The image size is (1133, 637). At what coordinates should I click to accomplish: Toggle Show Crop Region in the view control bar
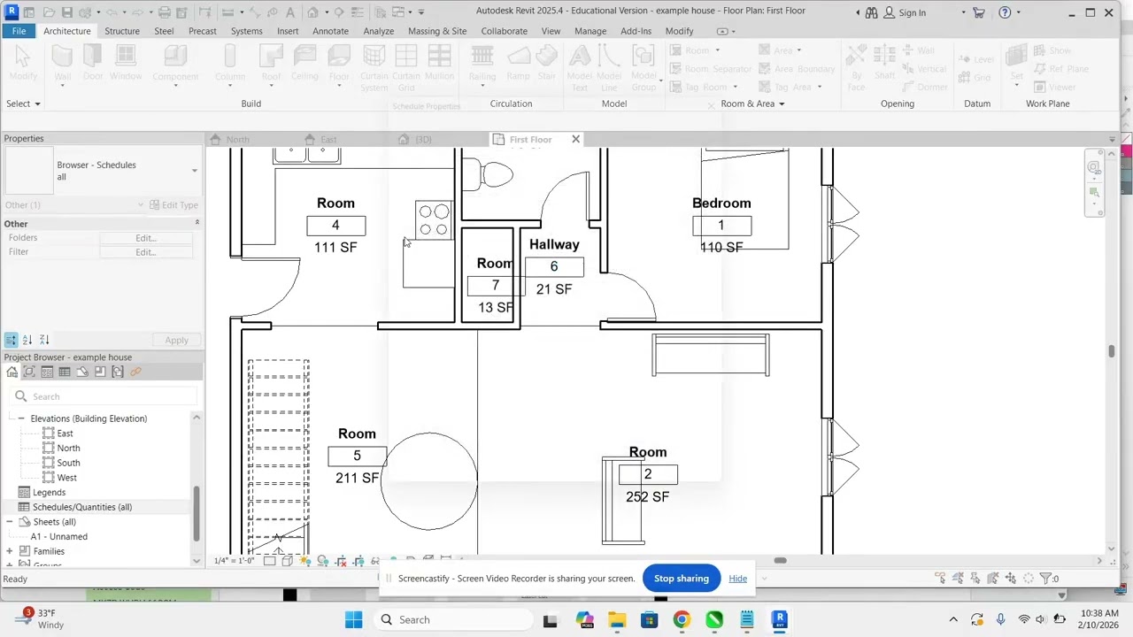[x=358, y=561]
